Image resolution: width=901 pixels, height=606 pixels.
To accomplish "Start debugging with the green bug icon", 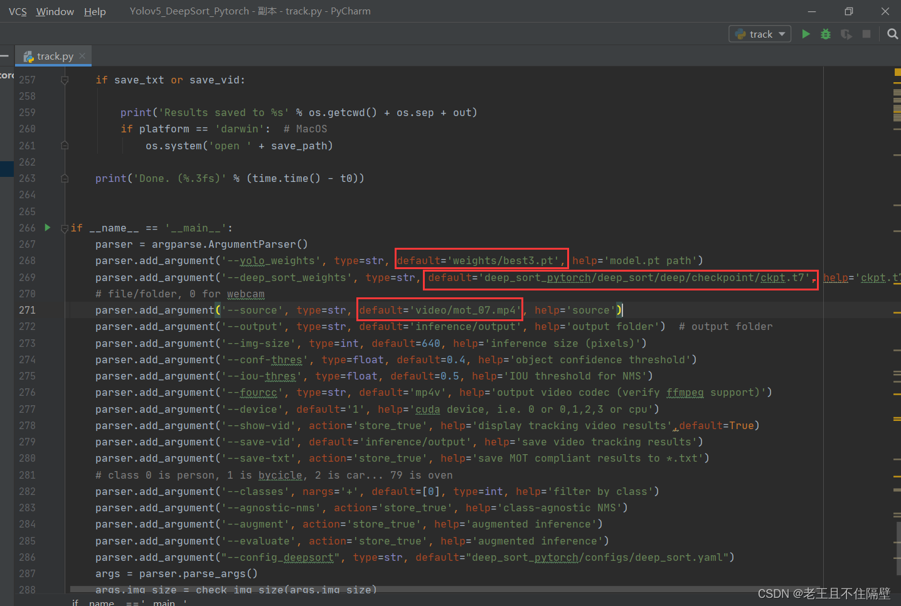I will point(826,34).
